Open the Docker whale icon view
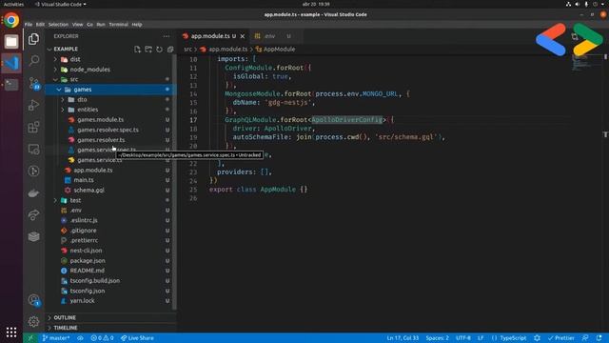Screen dimensions: 609x343 click(34, 192)
